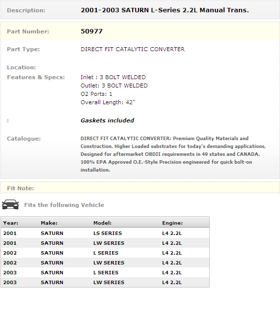
Task: Click the Gaskets included text
Action: 108,120
